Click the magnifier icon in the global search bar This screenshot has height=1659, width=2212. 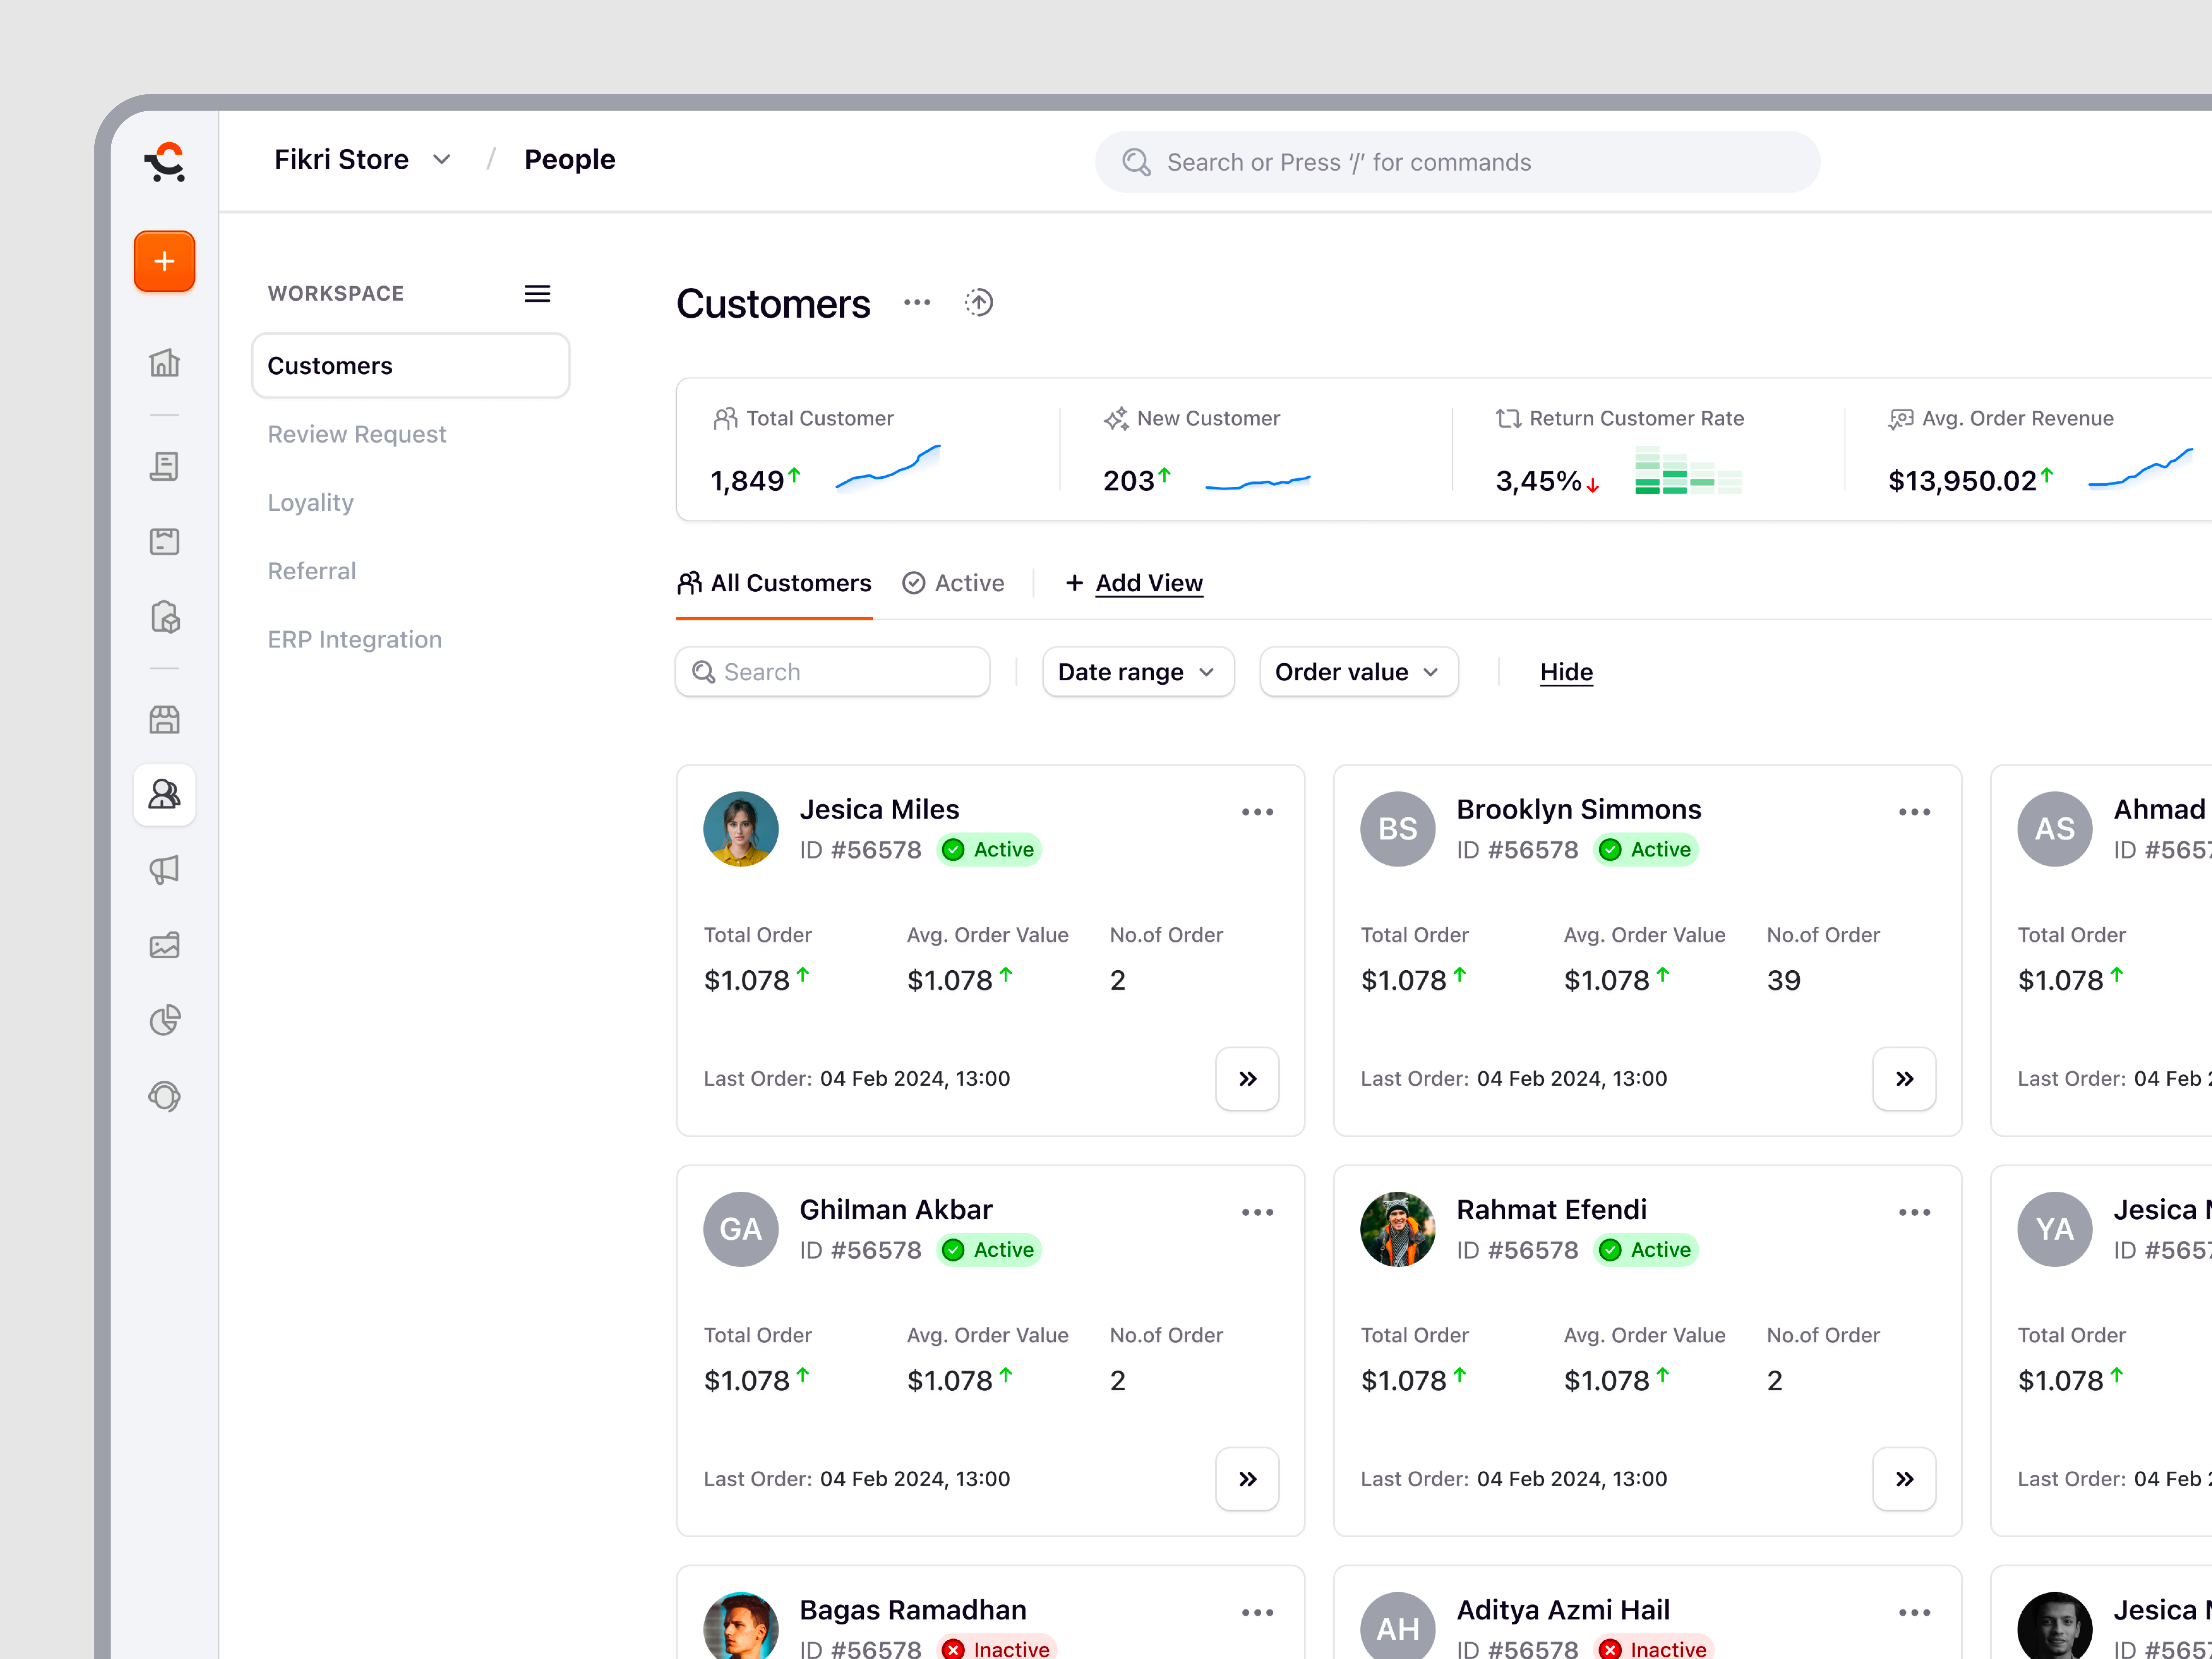pyautogui.click(x=1136, y=161)
